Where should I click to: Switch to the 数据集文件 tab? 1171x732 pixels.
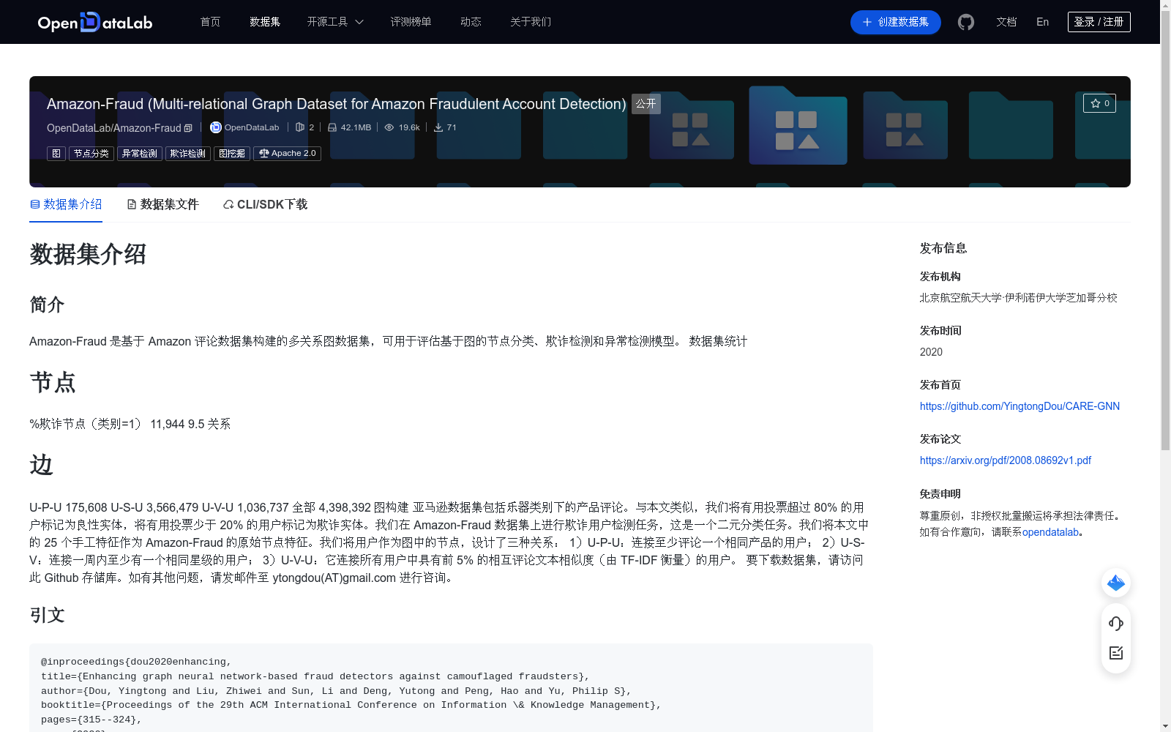pyautogui.click(x=162, y=204)
